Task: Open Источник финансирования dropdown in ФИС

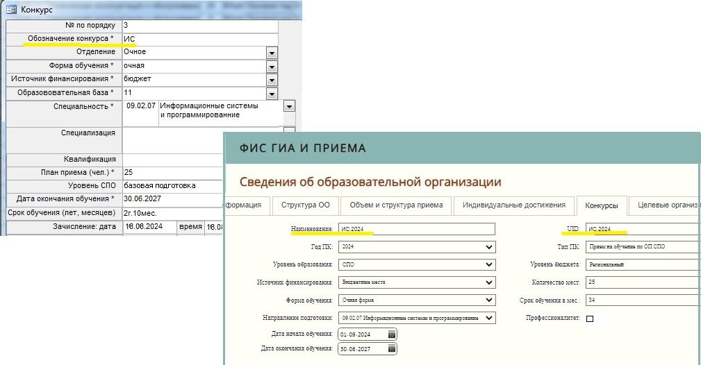Action: [x=488, y=282]
